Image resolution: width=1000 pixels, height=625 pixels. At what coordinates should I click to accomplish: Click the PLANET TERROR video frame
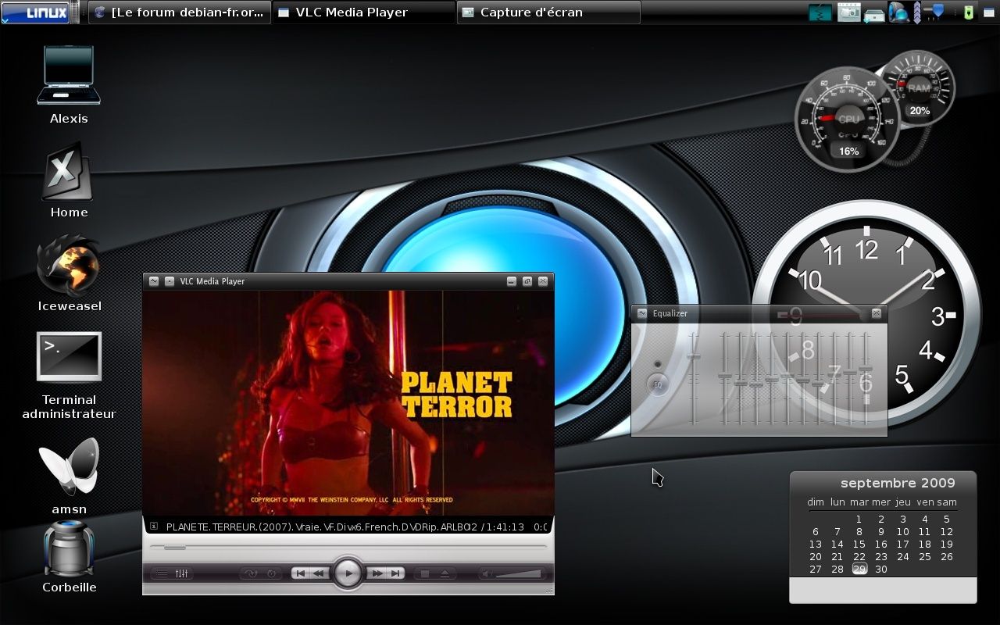pos(348,402)
